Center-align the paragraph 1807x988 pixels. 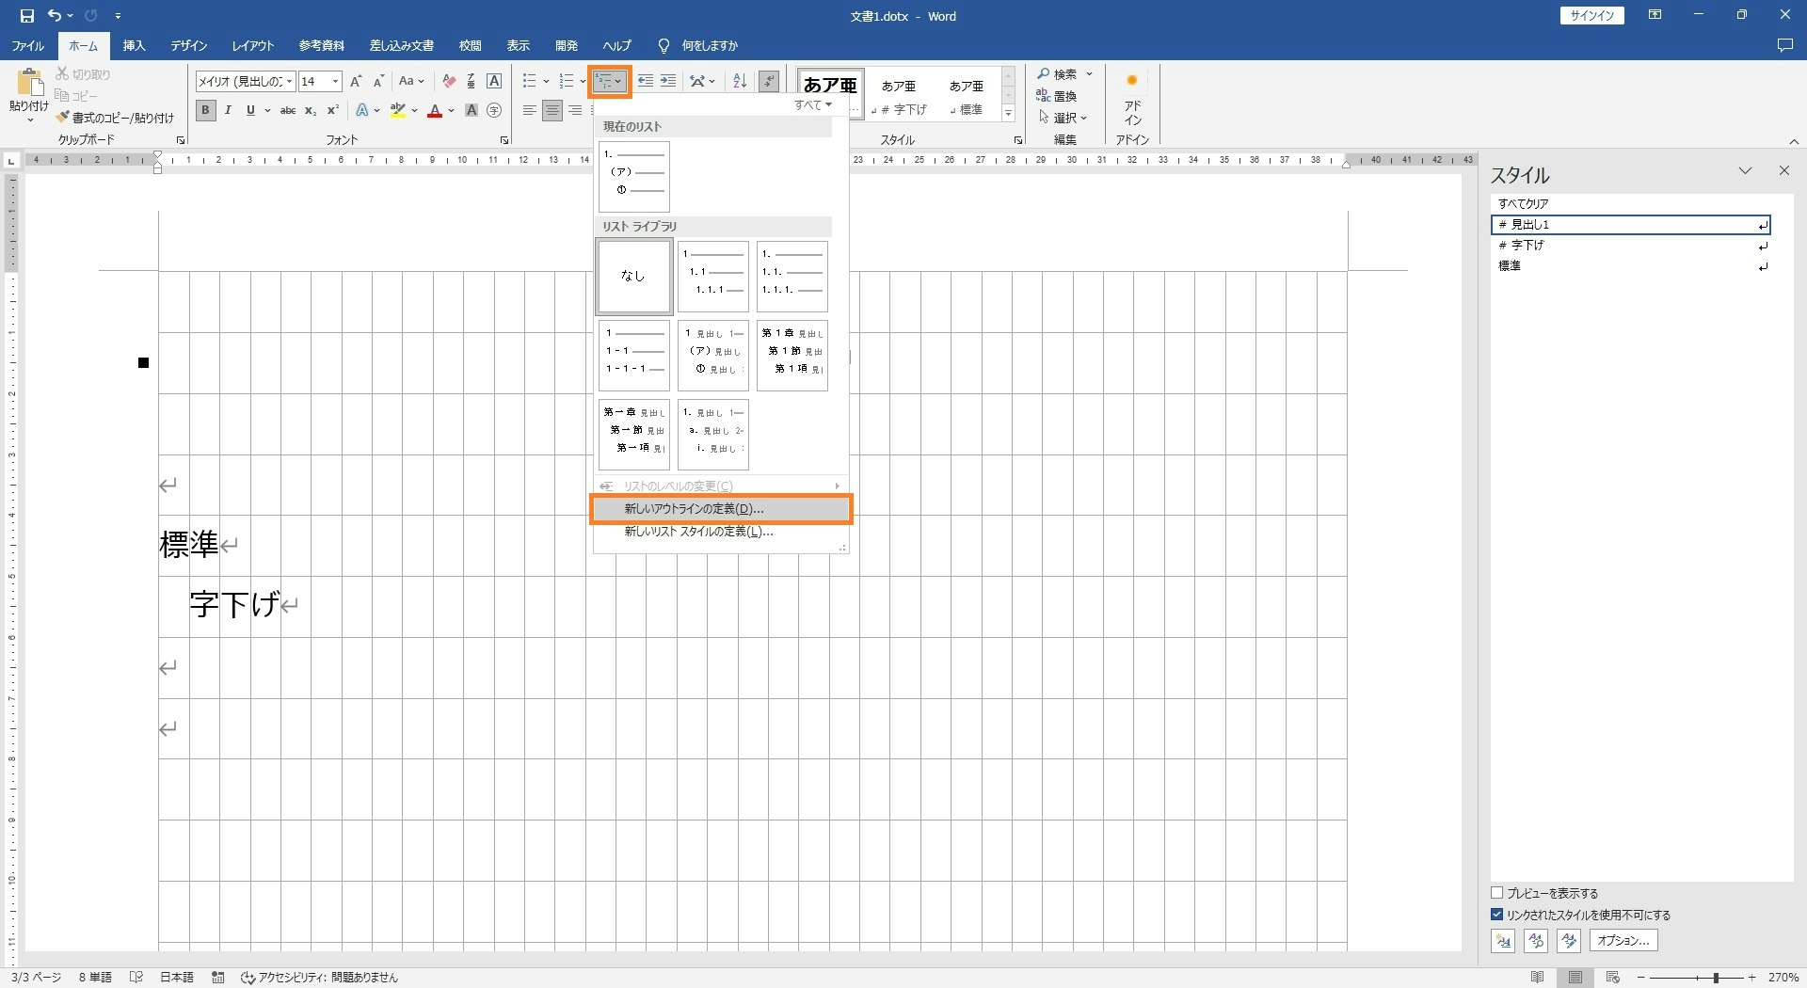click(x=552, y=111)
